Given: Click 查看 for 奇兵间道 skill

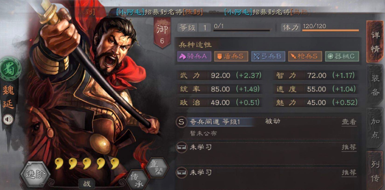Looking at the screenshot, I should (x=349, y=122).
